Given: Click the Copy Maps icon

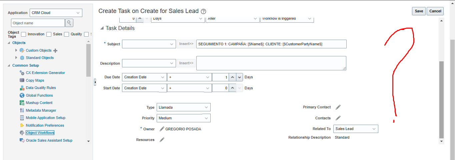Looking at the screenshot, I should point(22,80).
